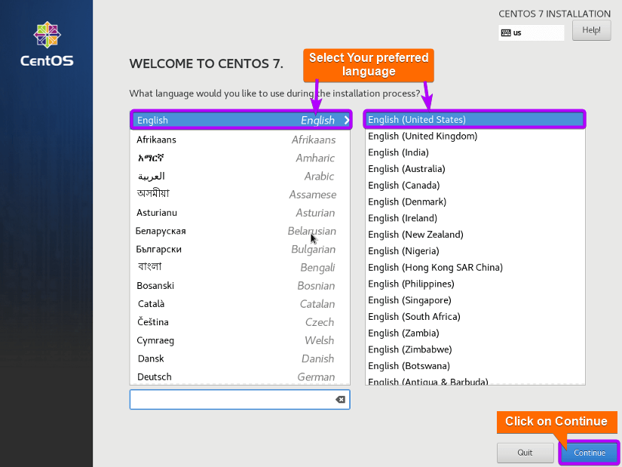Click the us keyboard layout indicator
Screen dimensions: 622x467
tap(532, 32)
